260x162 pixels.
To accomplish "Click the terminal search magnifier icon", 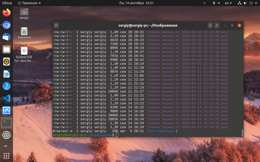I will click(210, 25).
